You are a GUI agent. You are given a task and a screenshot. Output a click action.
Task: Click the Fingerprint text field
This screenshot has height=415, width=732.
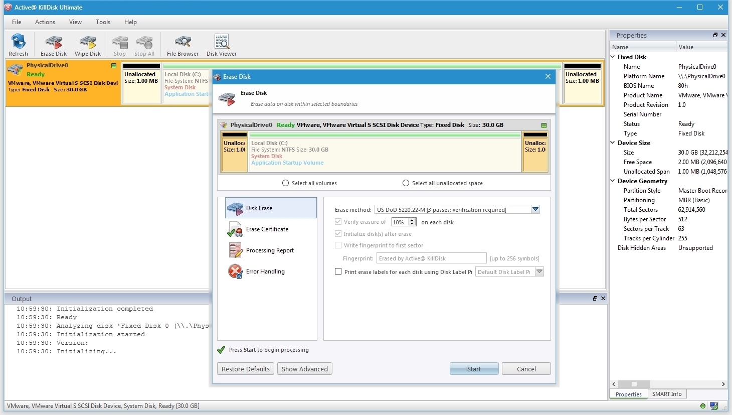431,258
